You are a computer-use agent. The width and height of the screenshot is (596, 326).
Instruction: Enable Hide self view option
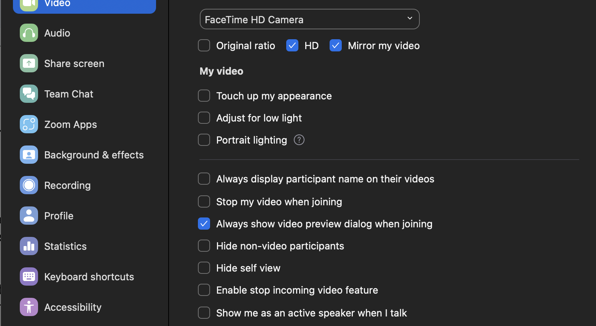click(204, 268)
